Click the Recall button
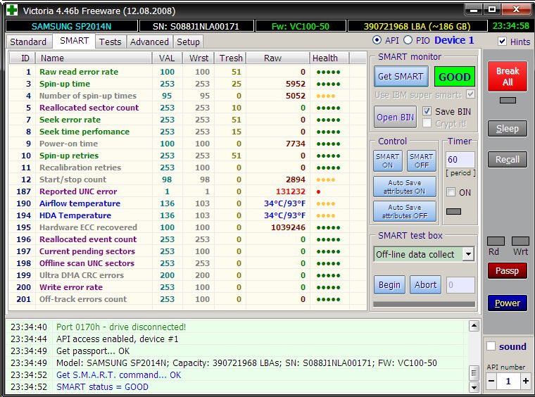Image resolution: width=535 pixels, height=397 pixels. coord(508,160)
